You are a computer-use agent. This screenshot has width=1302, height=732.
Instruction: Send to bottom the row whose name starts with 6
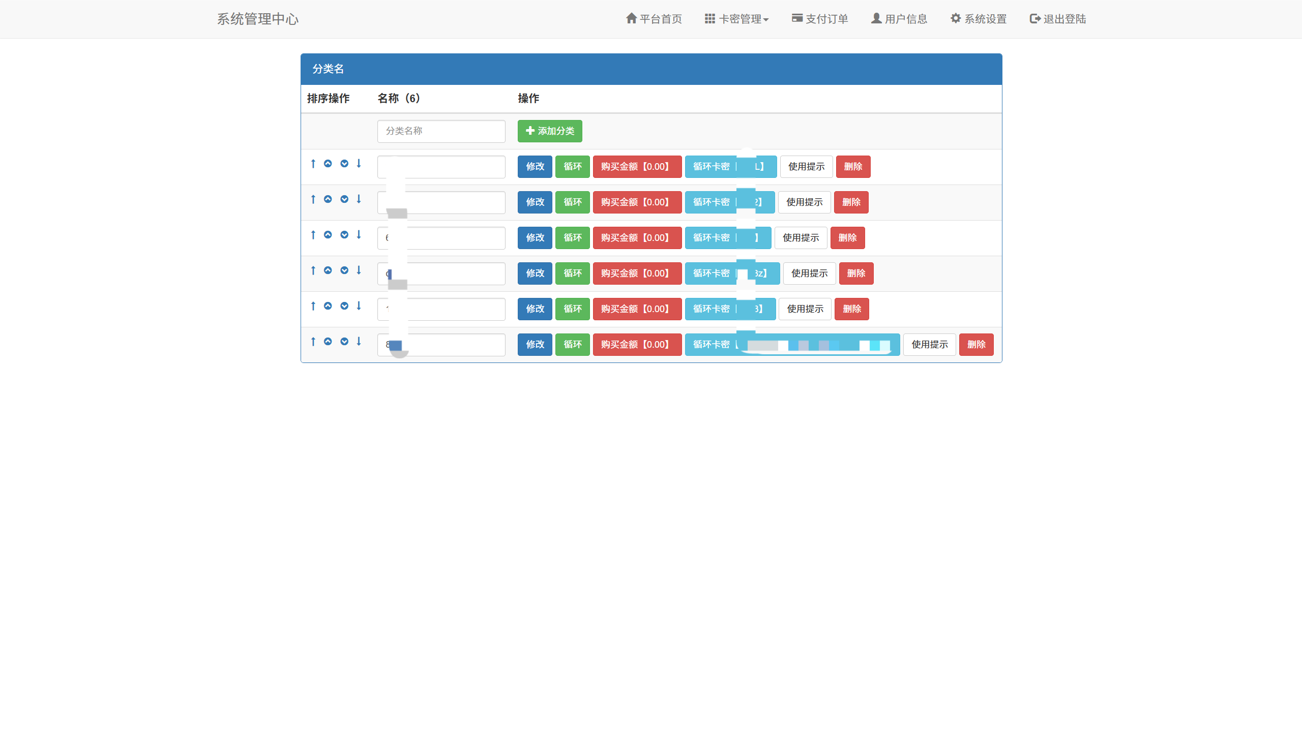(359, 235)
